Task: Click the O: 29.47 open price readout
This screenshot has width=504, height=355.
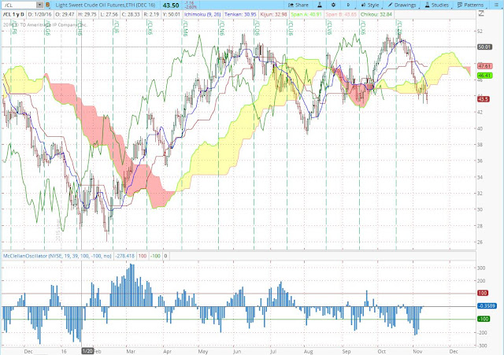Action: [65, 14]
